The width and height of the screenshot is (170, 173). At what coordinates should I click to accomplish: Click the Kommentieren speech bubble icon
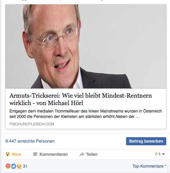pyautogui.click(x=35, y=154)
